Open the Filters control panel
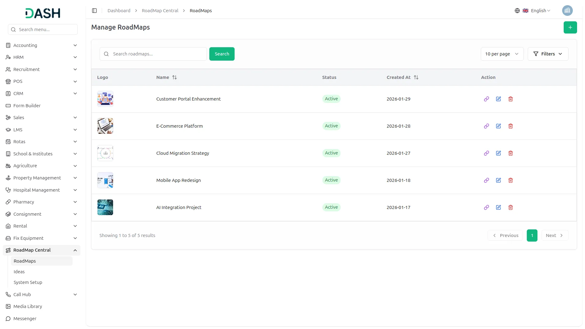585x329 pixels. coord(548,54)
